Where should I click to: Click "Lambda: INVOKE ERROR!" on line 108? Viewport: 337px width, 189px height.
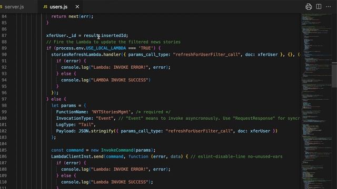point(120,169)
